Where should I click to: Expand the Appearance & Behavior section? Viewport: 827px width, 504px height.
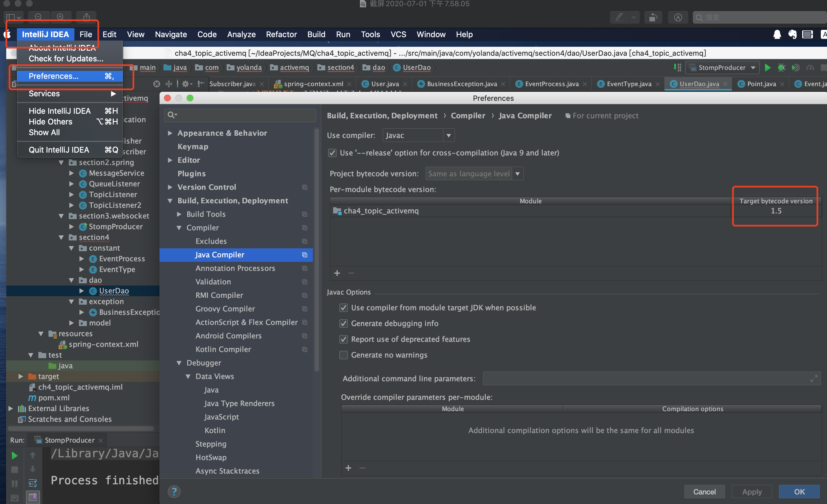170,133
